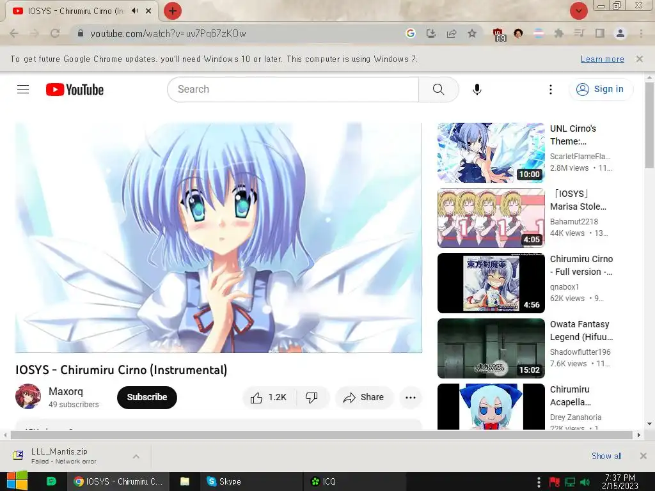655x491 pixels.
Task: Click the horizontal page scrollbar
Action: click(321, 435)
